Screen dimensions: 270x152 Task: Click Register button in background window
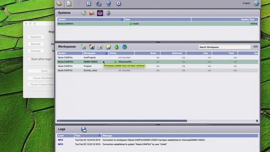click(x=35, y=37)
